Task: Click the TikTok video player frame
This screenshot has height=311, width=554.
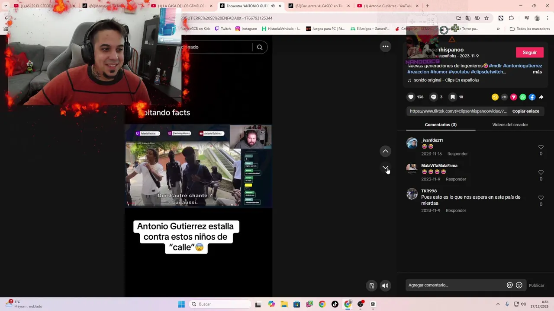Action: point(199,166)
